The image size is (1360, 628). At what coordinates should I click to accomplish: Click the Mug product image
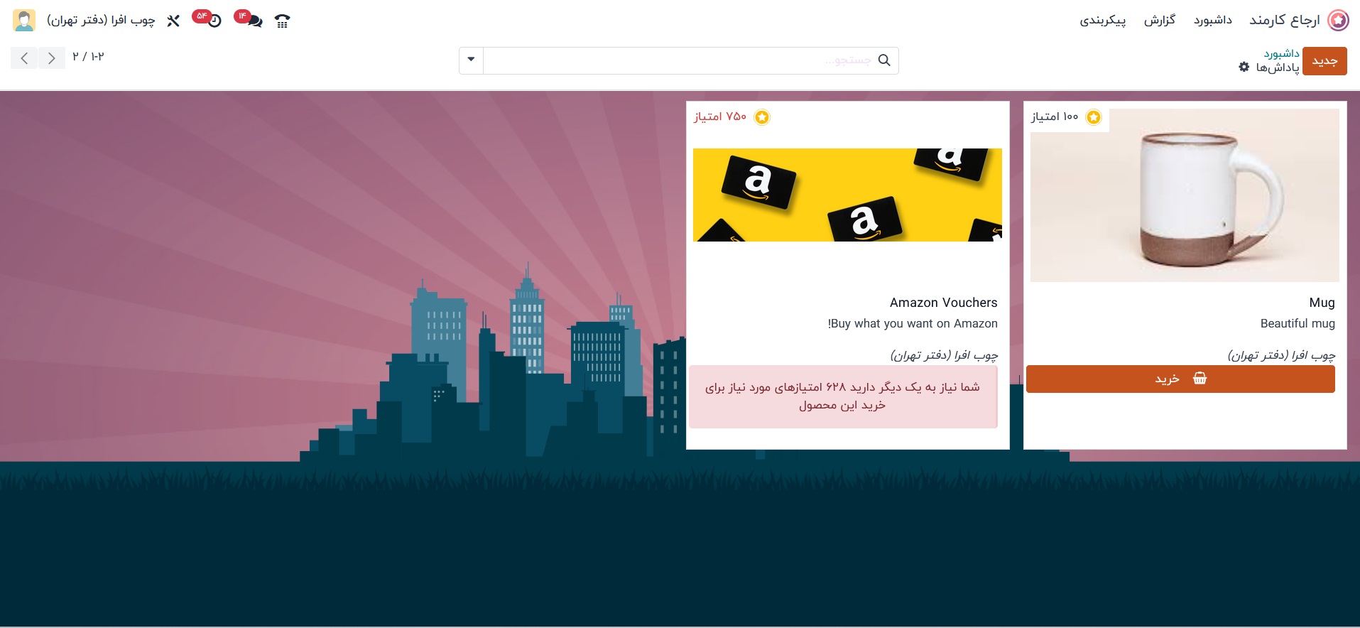coord(1185,195)
